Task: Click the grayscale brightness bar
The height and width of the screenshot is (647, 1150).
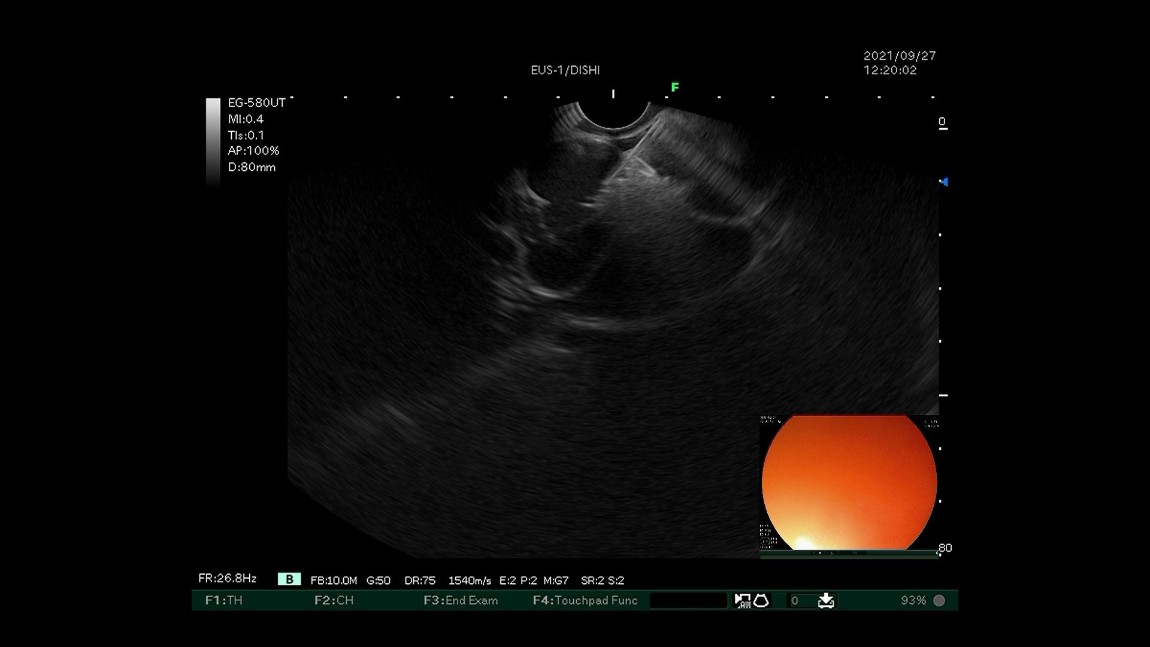Action: [213, 142]
